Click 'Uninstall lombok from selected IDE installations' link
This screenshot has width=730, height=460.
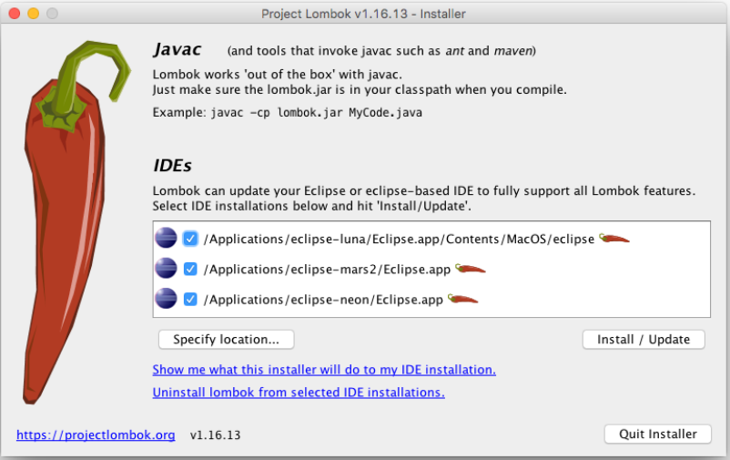[299, 393]
